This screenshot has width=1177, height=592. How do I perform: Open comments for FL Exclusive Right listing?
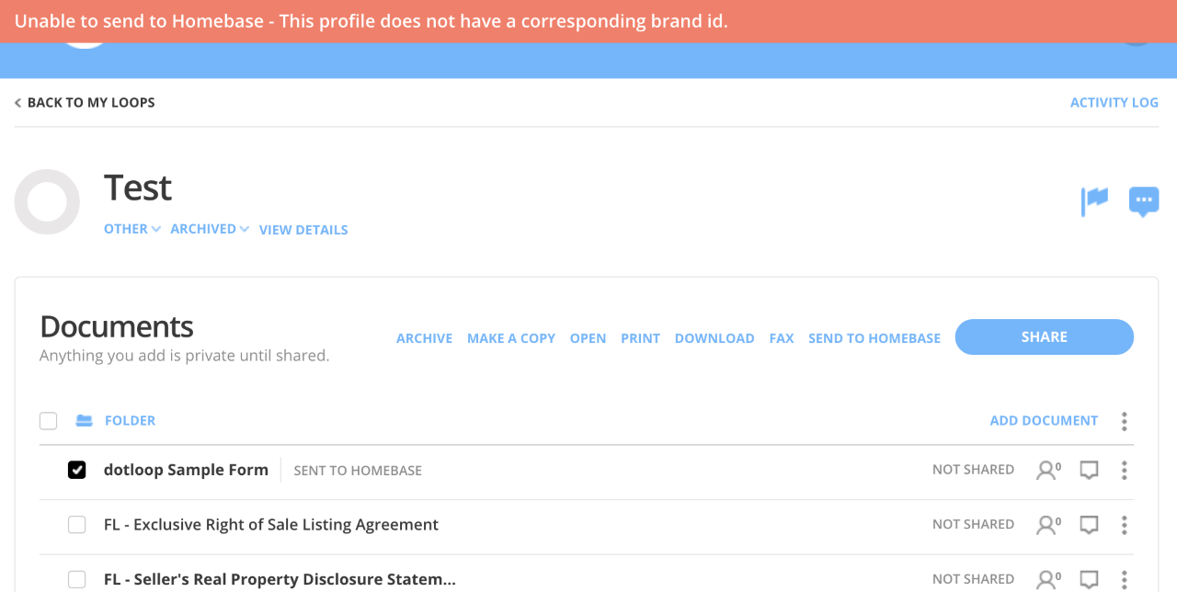pyautogui.click(x=1089, y=525)
